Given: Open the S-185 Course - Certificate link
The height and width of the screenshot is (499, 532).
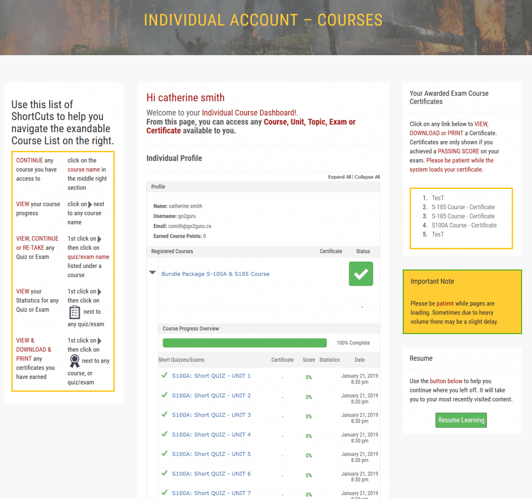Looking at the screenshot, I should pos(463,207).
